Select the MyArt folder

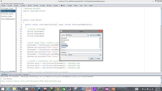point(64,48)
